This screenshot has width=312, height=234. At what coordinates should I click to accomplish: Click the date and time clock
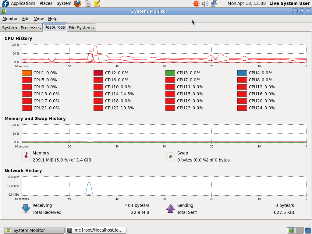coord(246,3)
